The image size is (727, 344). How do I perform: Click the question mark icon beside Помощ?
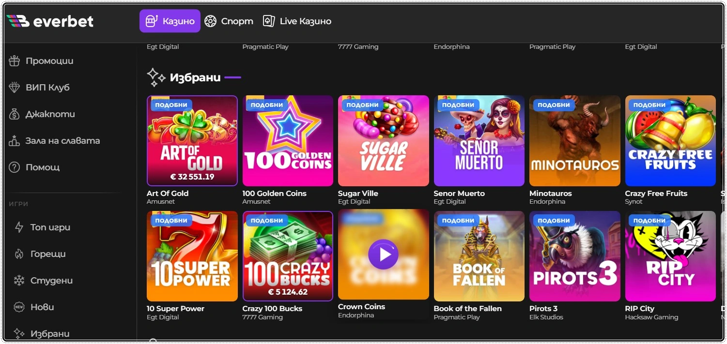[x=15, y=167]
